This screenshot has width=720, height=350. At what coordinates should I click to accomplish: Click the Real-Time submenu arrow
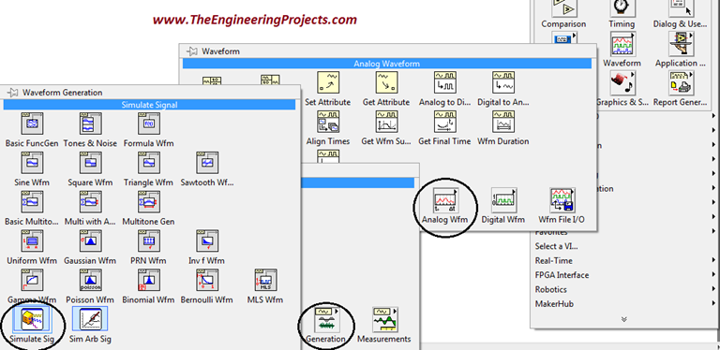click(714, 261)
